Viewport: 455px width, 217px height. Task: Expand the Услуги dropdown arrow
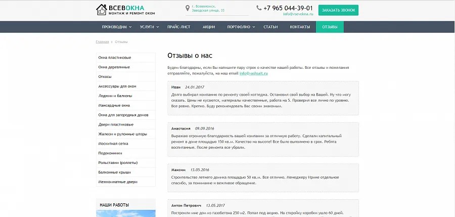(158, 27)
